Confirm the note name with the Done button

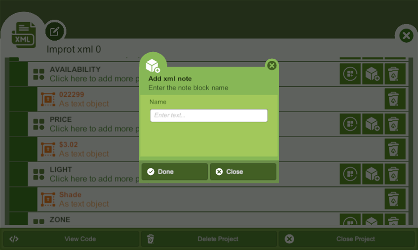174,172
